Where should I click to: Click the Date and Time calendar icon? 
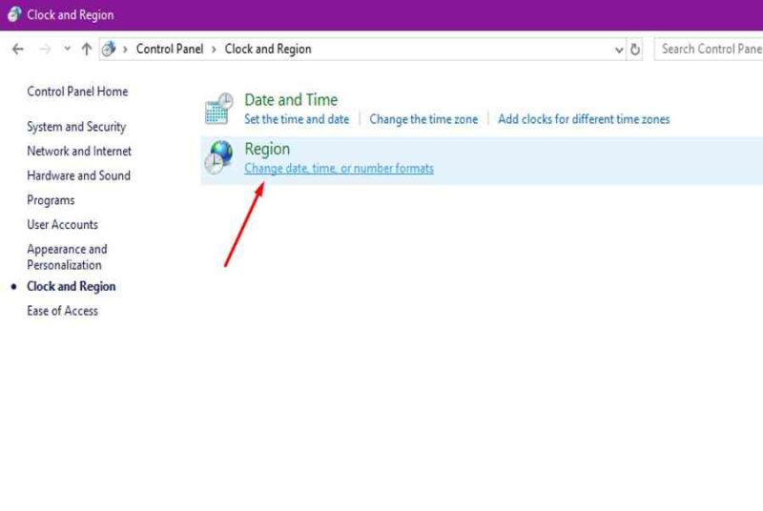(x=219, y=109)
